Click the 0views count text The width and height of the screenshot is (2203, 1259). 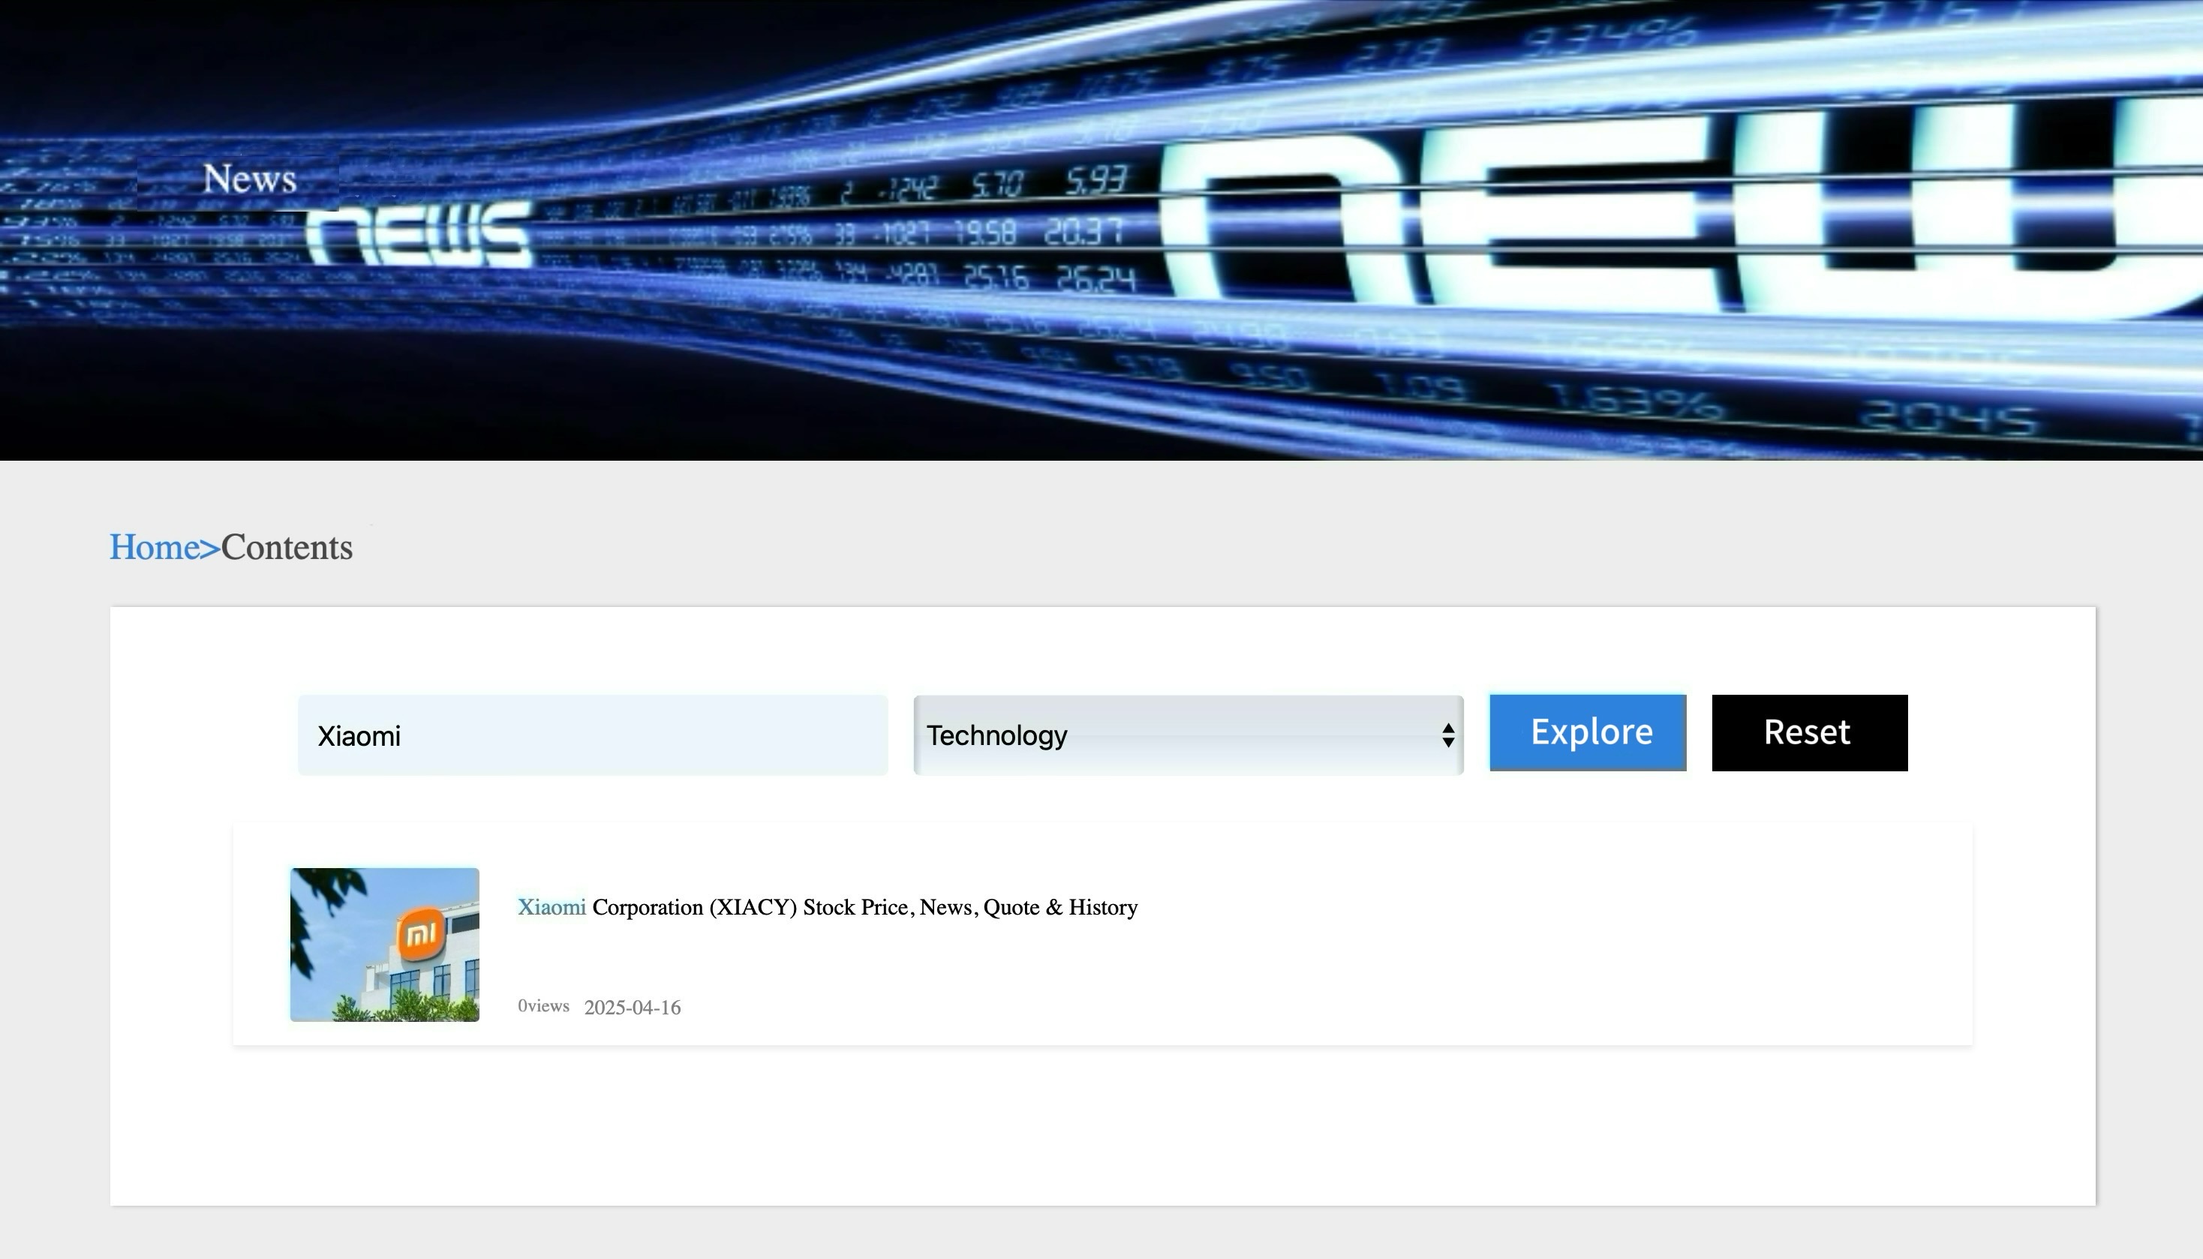click(x=543, y=1005)
